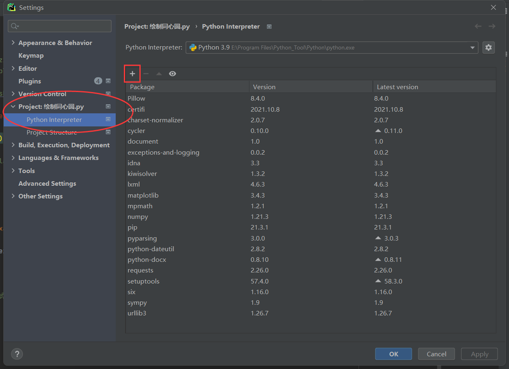
Task: Navigate forward with the right arrow
Action: click(x=492, y=26)
